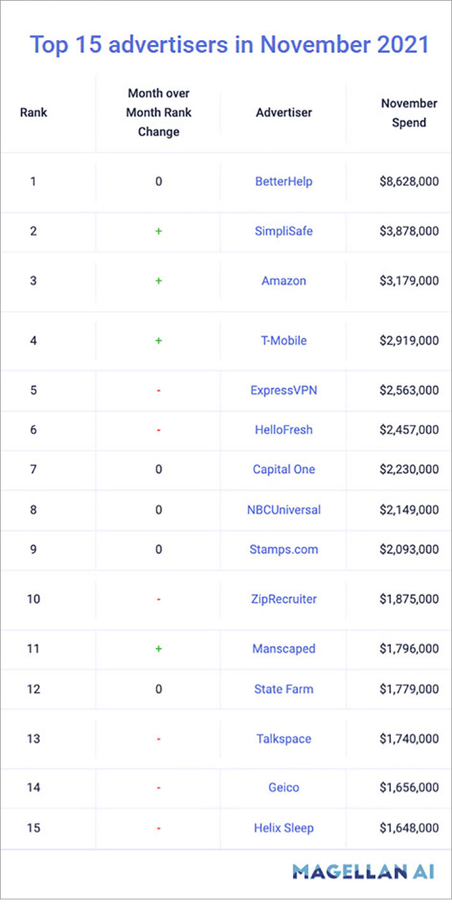Follow the Helix Sleep link
Image resolution: width=452 pixels, height=907 pixels.
pyautogui.click(x=284, y=828)
